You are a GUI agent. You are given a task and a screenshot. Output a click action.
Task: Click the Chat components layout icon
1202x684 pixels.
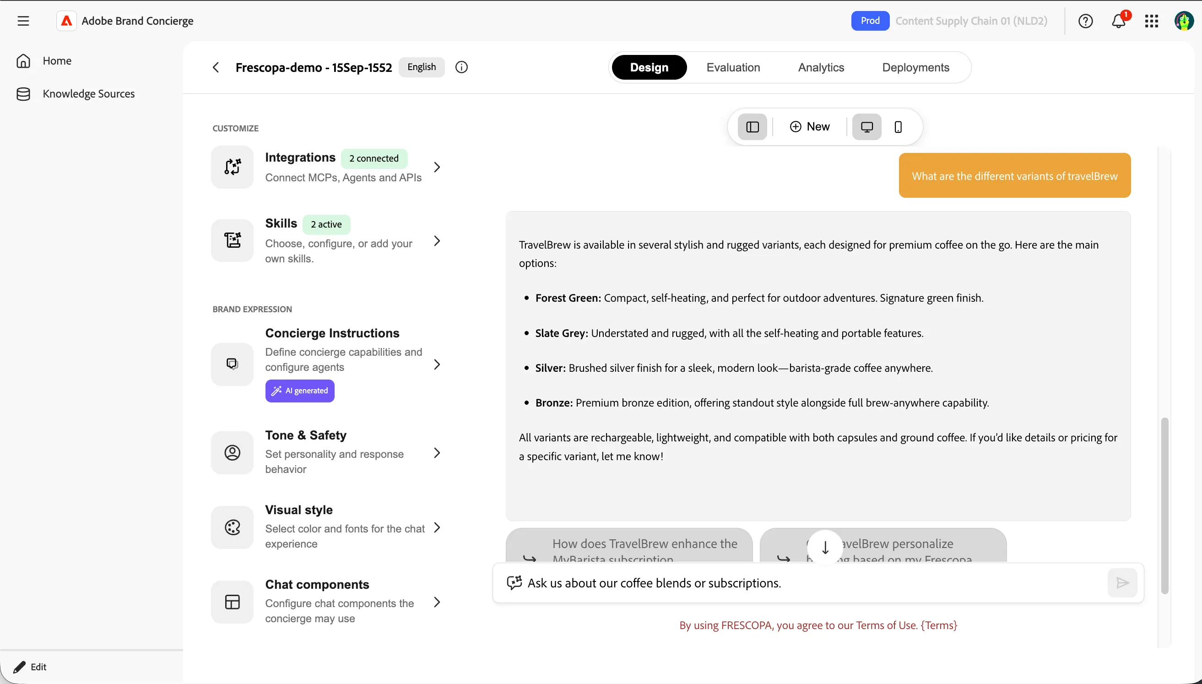click(232, 602)
